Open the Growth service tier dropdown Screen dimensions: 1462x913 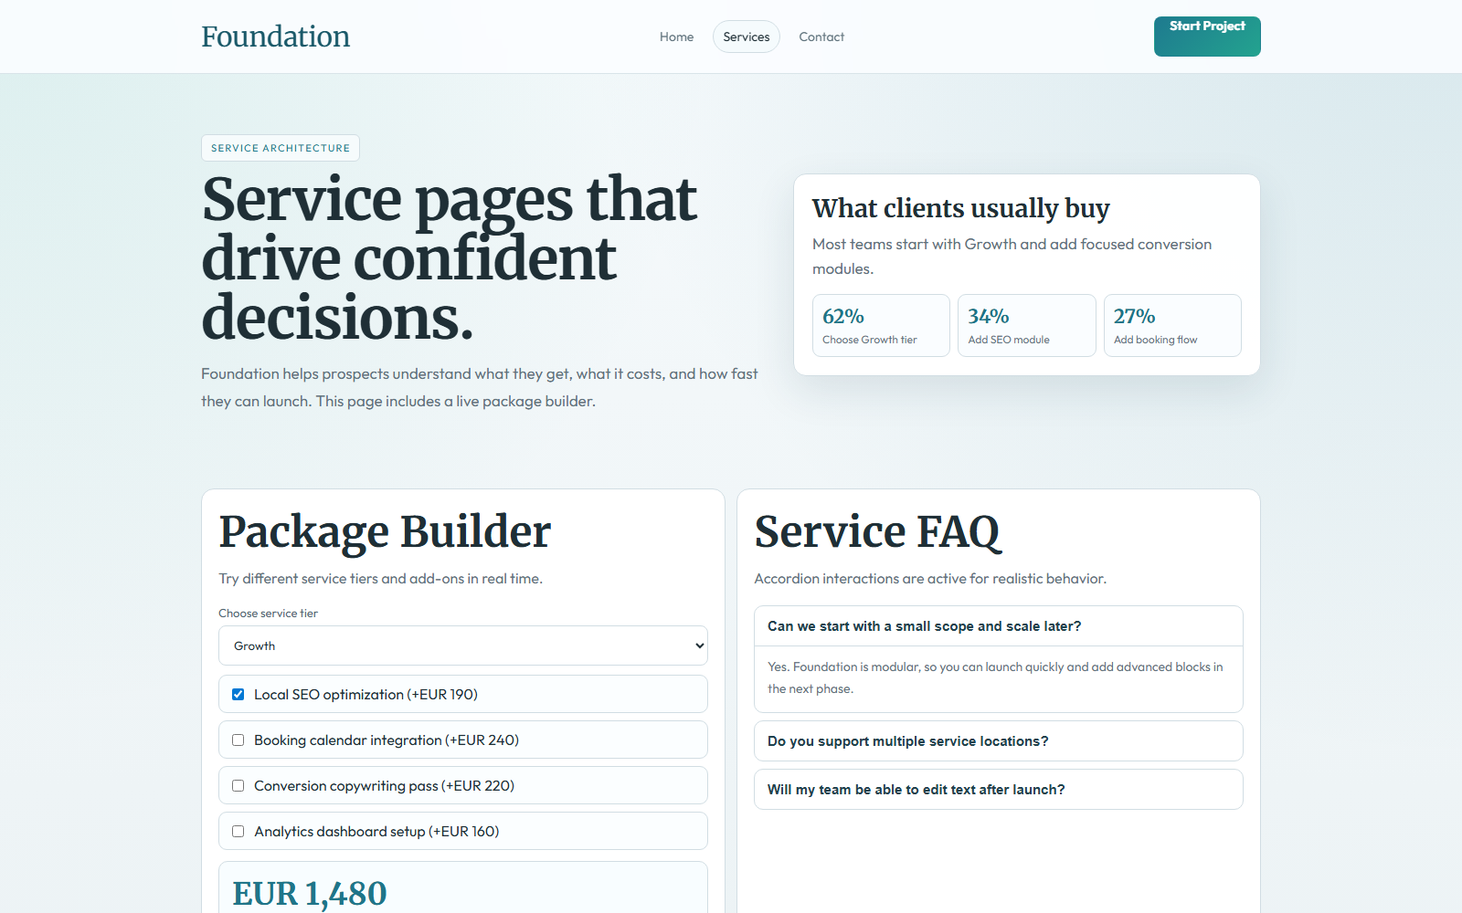coord(462,645)
